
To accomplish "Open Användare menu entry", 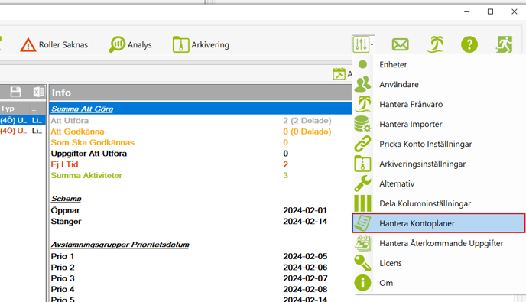I will [x=438, y=84].
